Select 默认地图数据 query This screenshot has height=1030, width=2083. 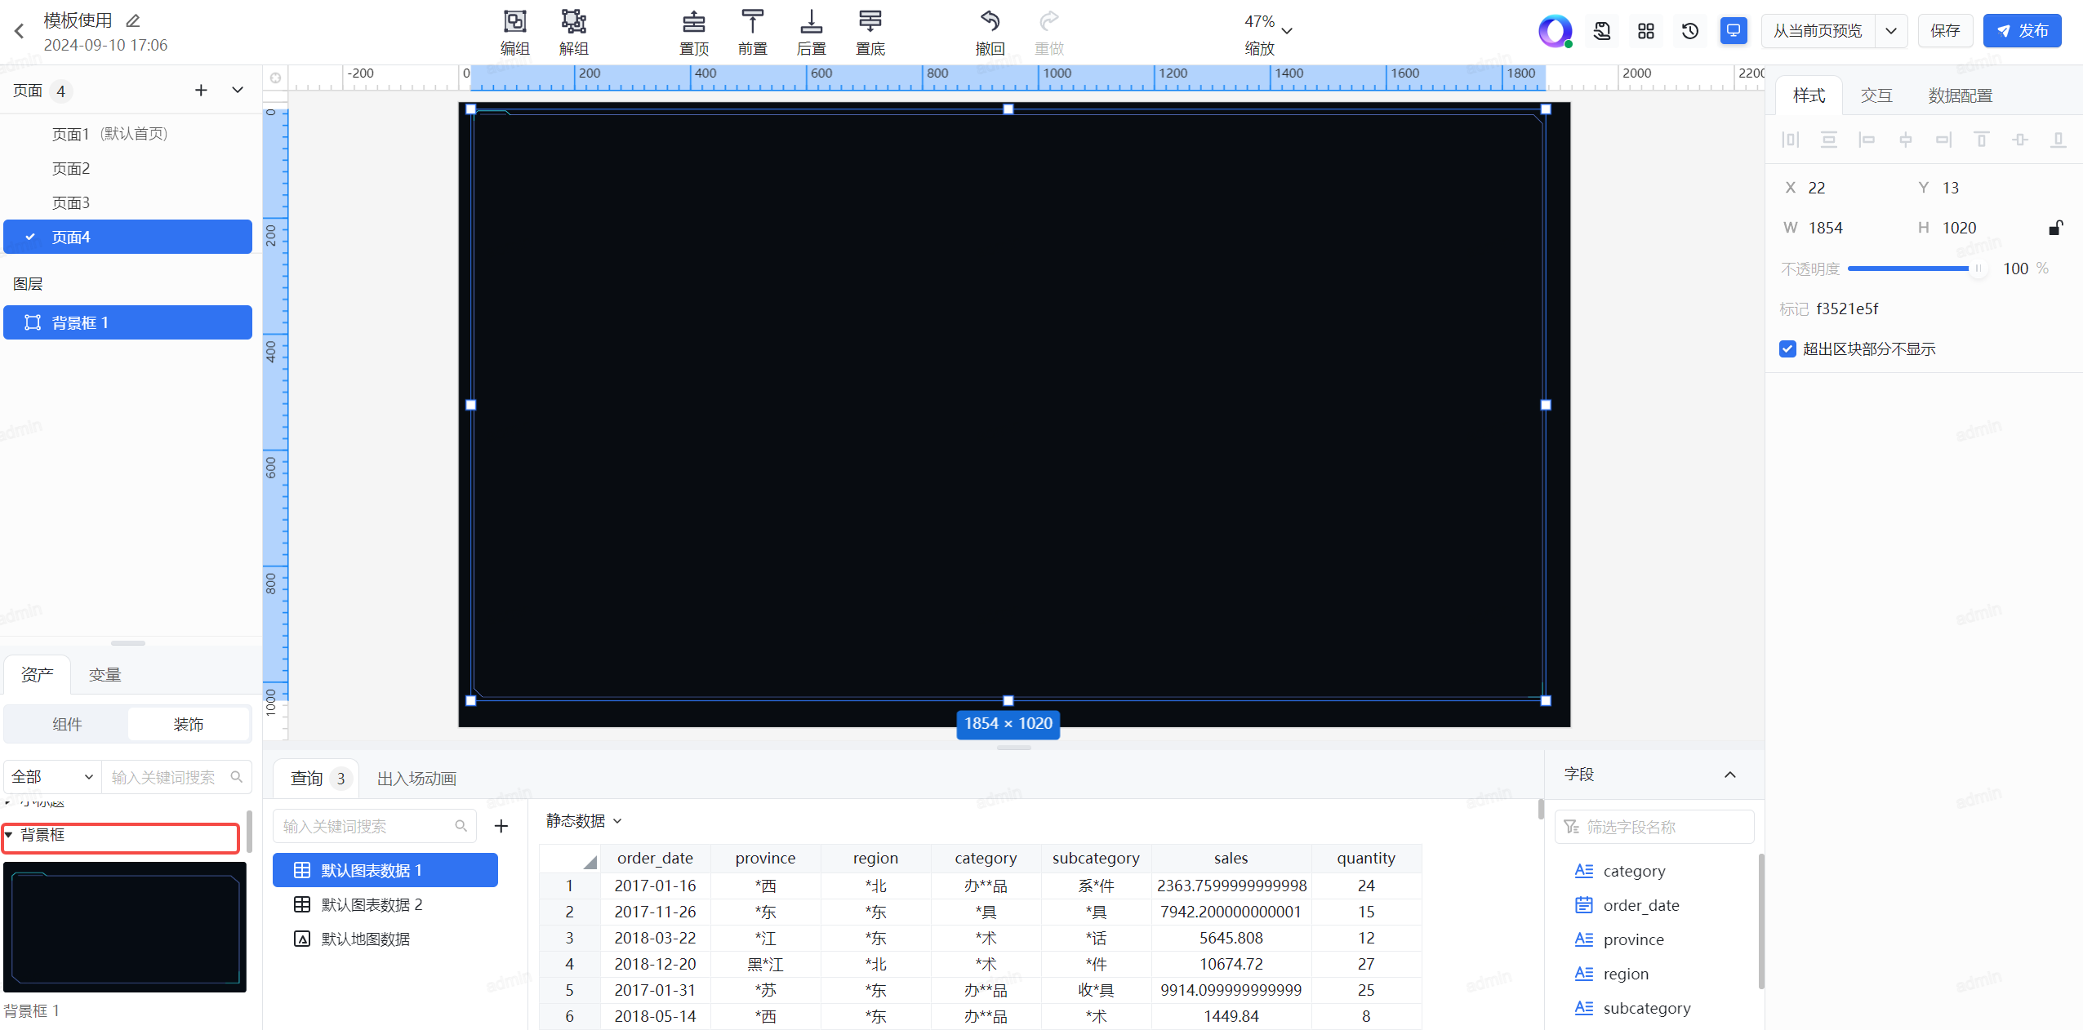(385, 939)
